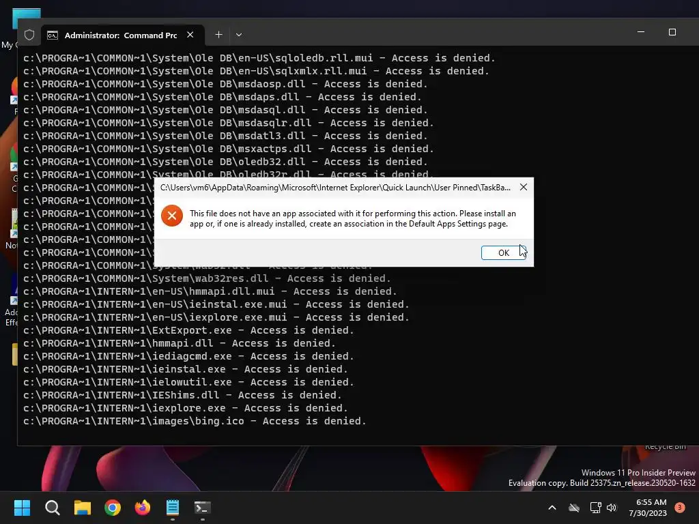Click the iediagcmd.exe access denied line
This screenshot has height=524, width=699.
tap(188, 356)
